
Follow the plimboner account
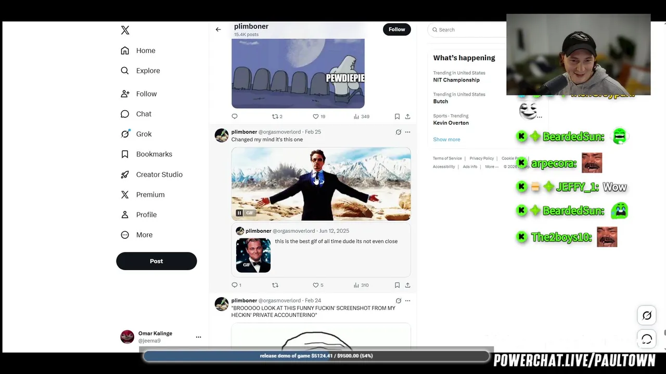pyautogui.click(x=397, y=30)
